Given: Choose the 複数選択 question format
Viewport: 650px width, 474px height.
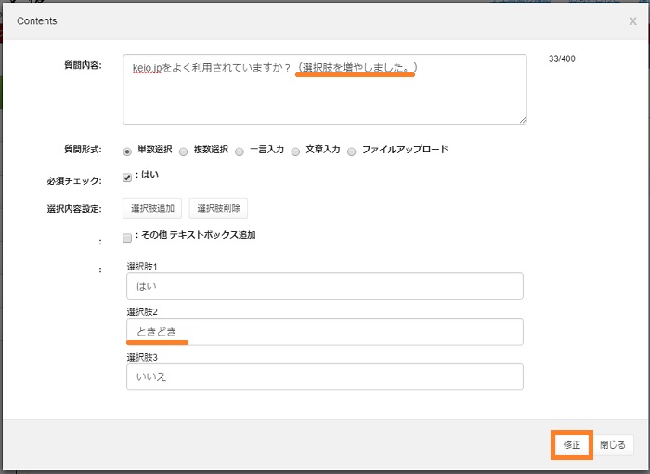Looking at the screenshot, I should coord(184,151).
